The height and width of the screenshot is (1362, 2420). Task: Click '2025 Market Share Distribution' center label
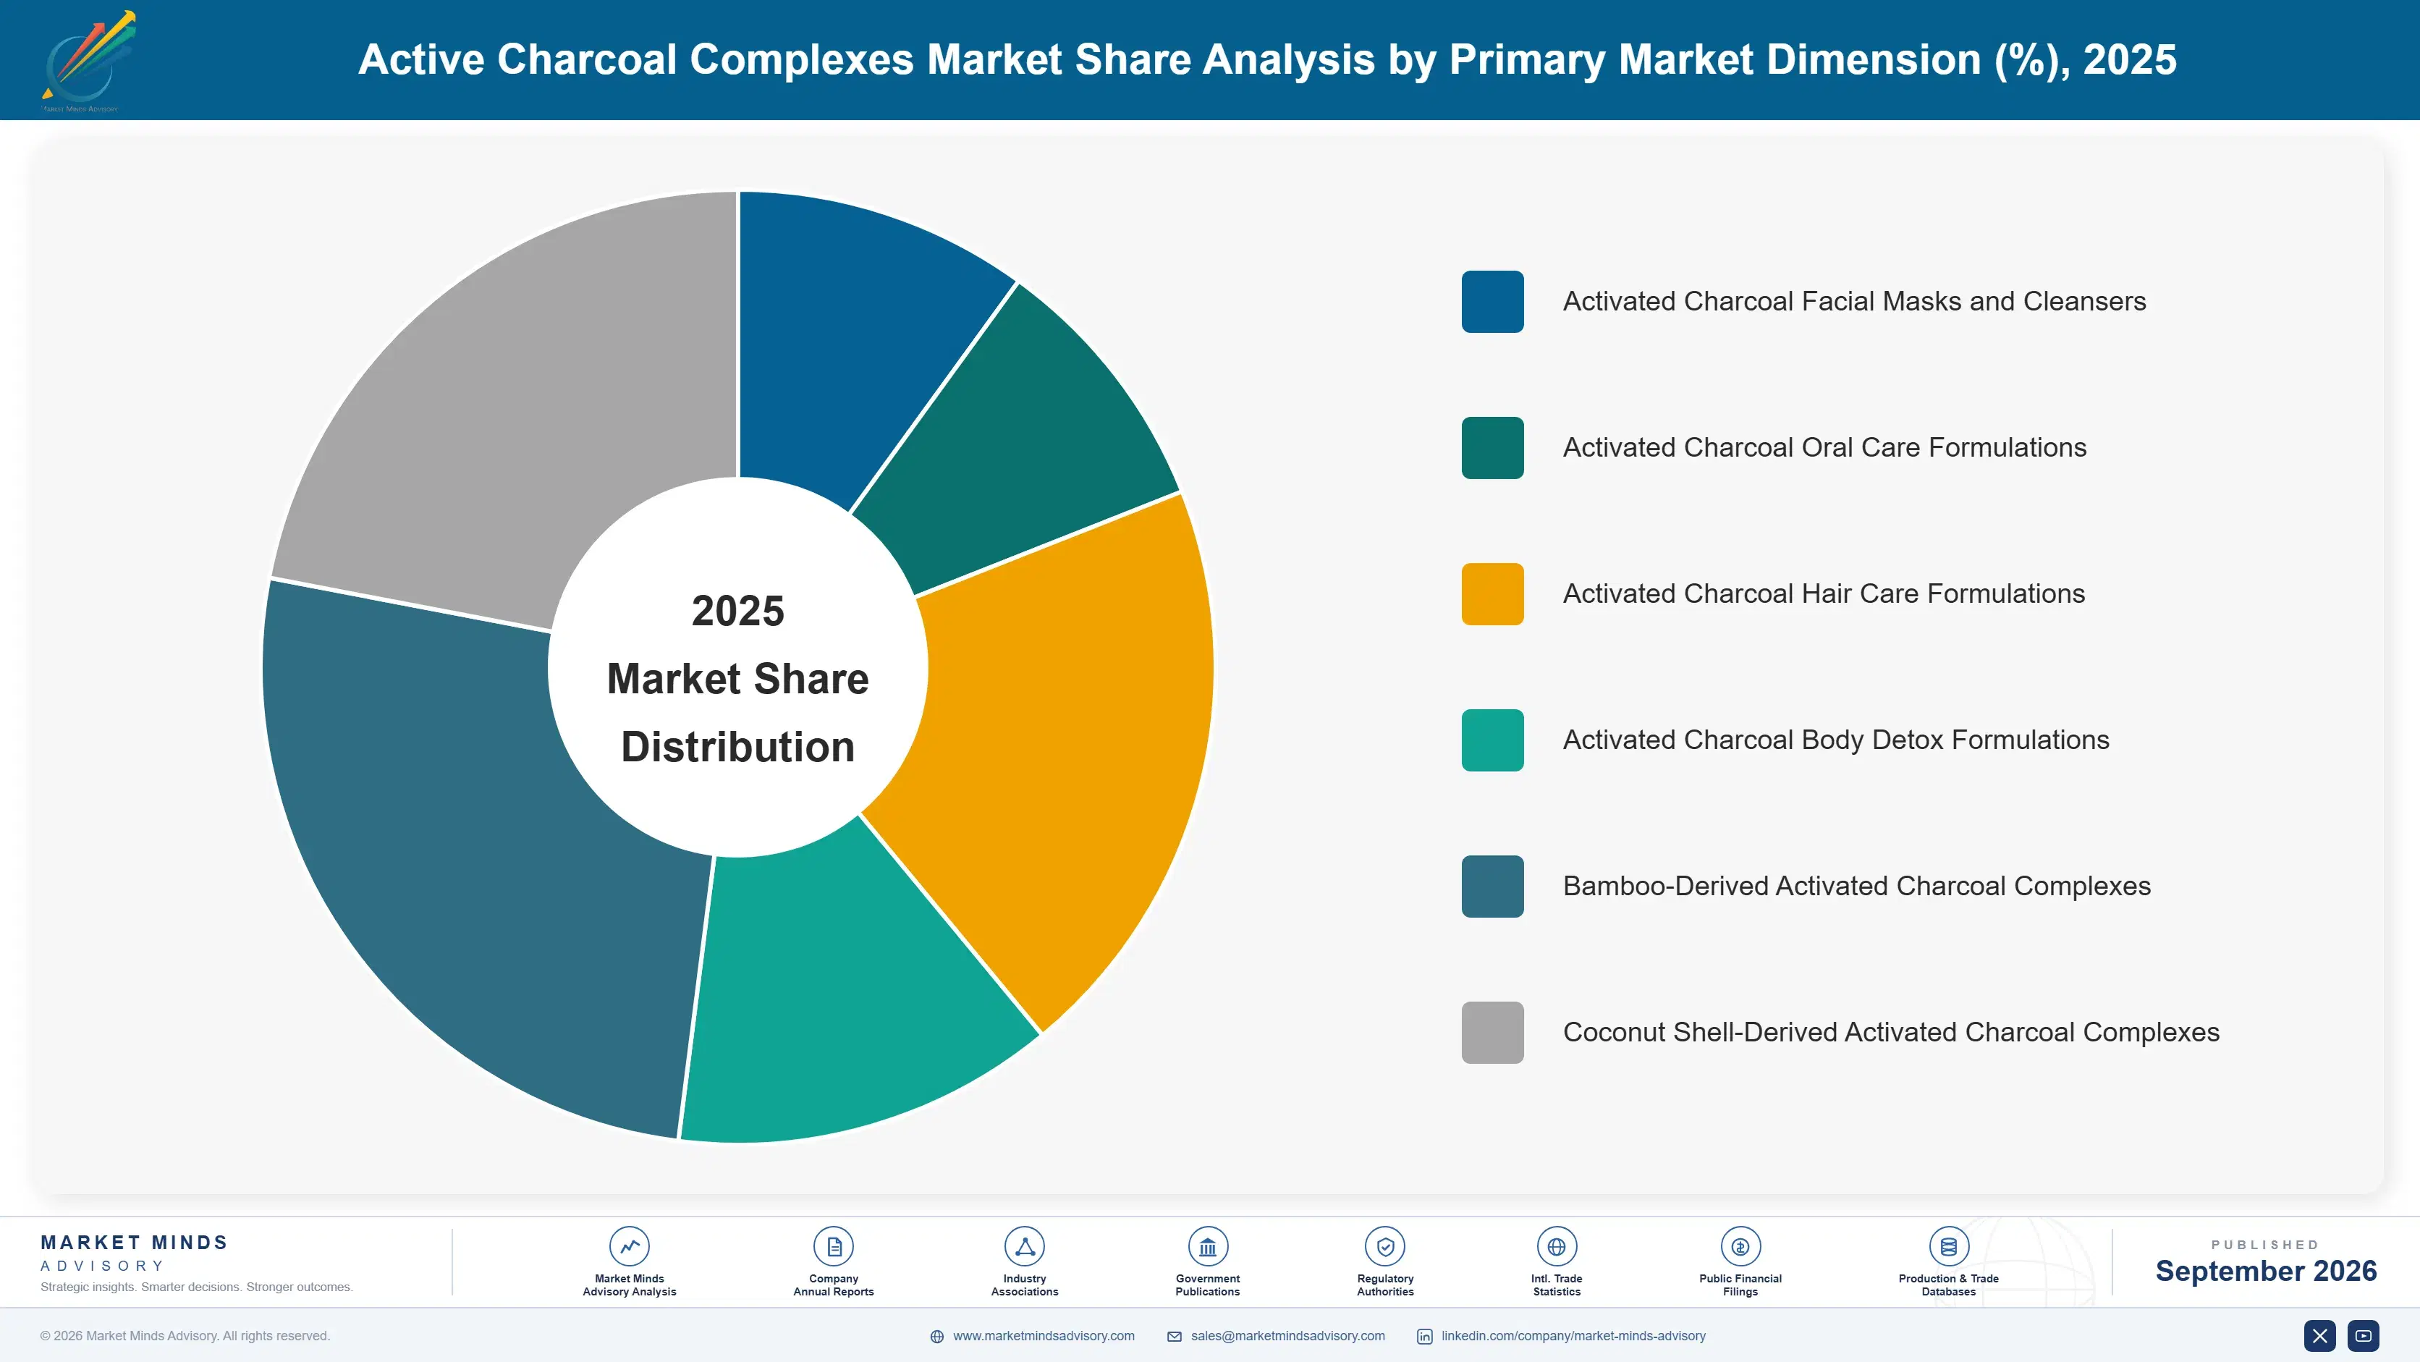coord(737,678)
